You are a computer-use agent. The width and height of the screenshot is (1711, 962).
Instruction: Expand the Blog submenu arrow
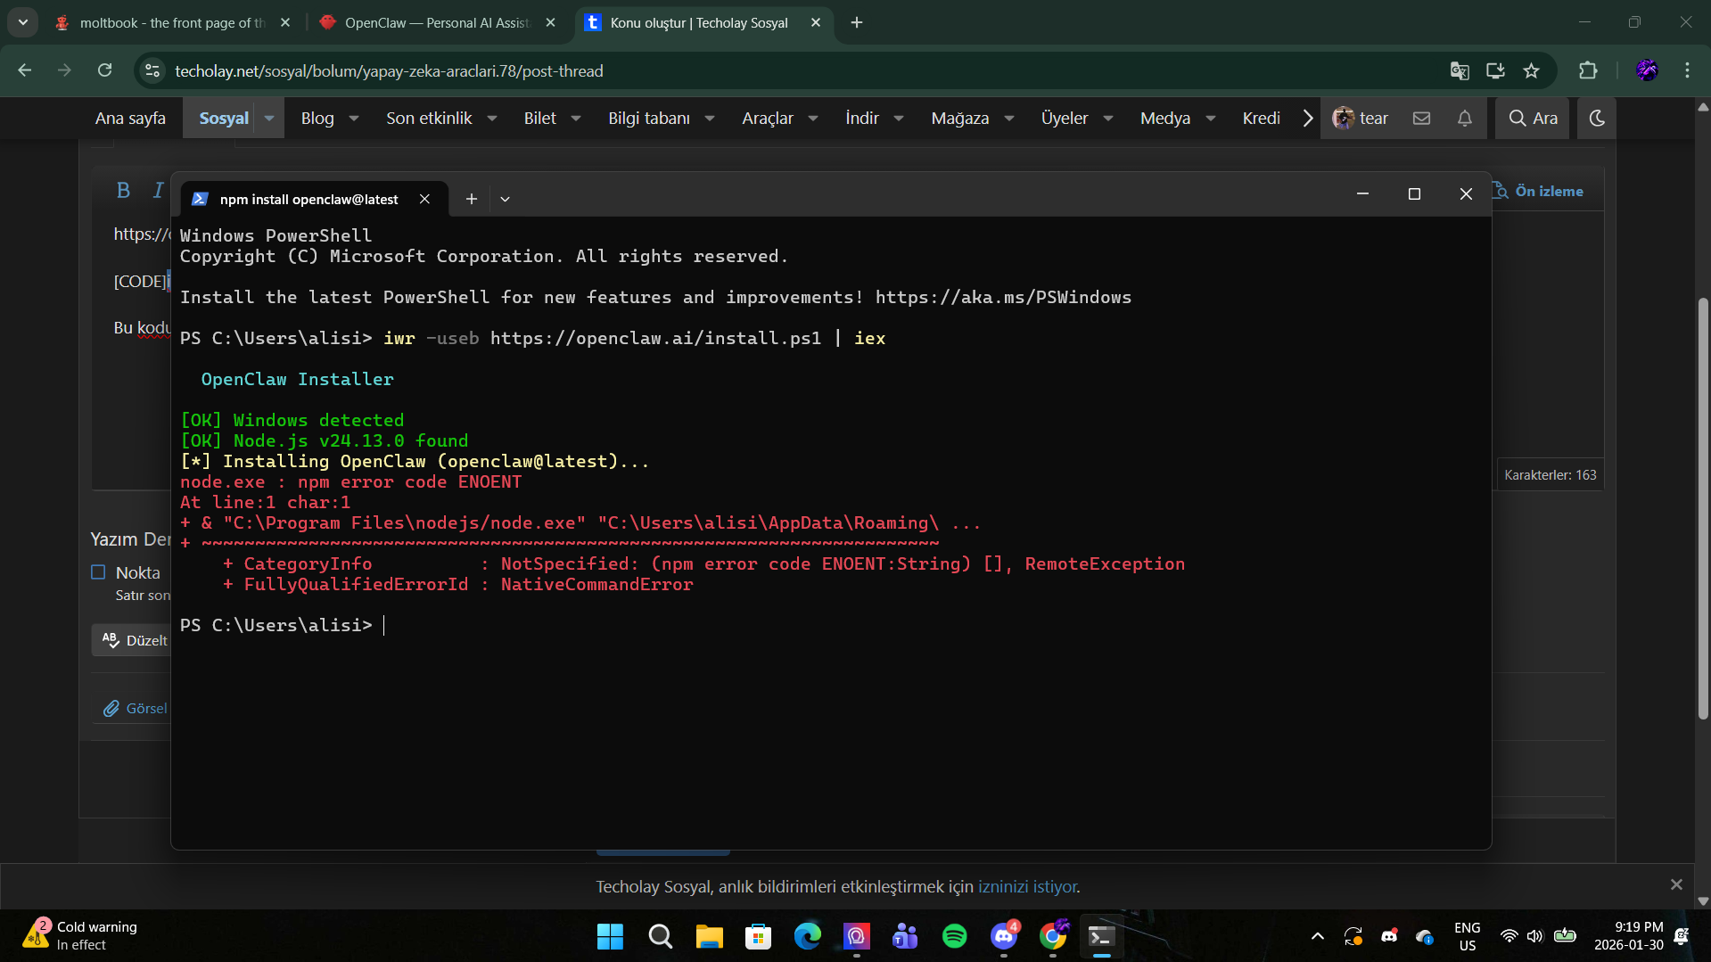354,118
